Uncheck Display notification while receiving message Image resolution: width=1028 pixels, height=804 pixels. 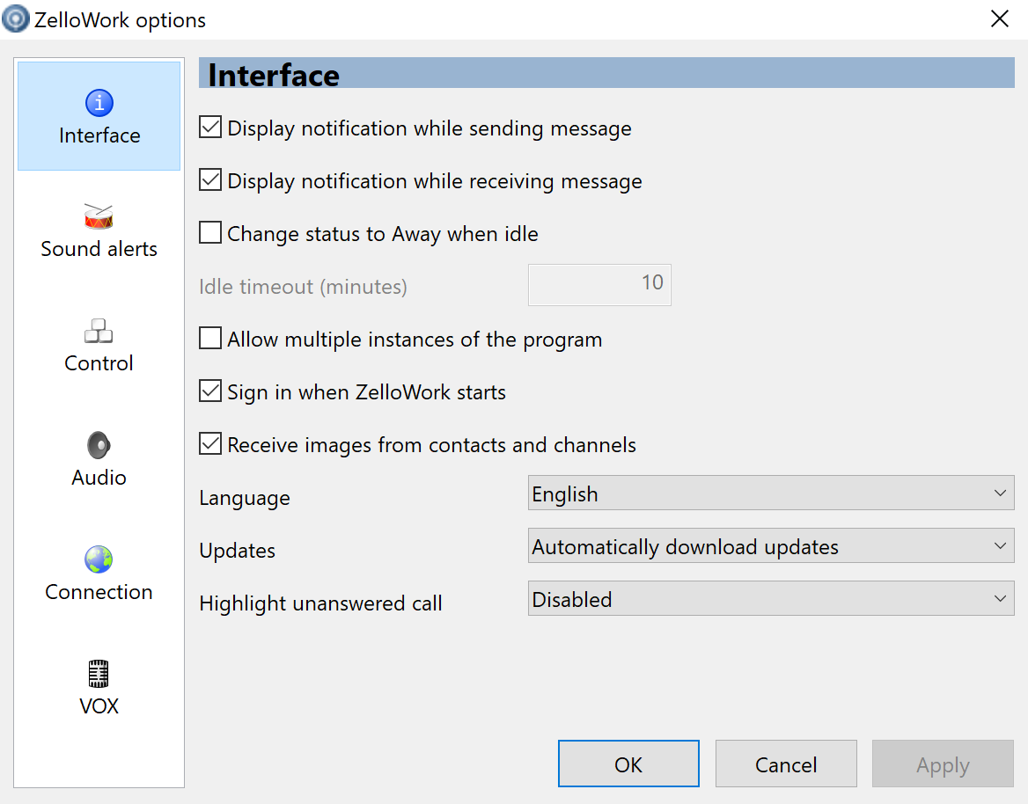(210, 179)
